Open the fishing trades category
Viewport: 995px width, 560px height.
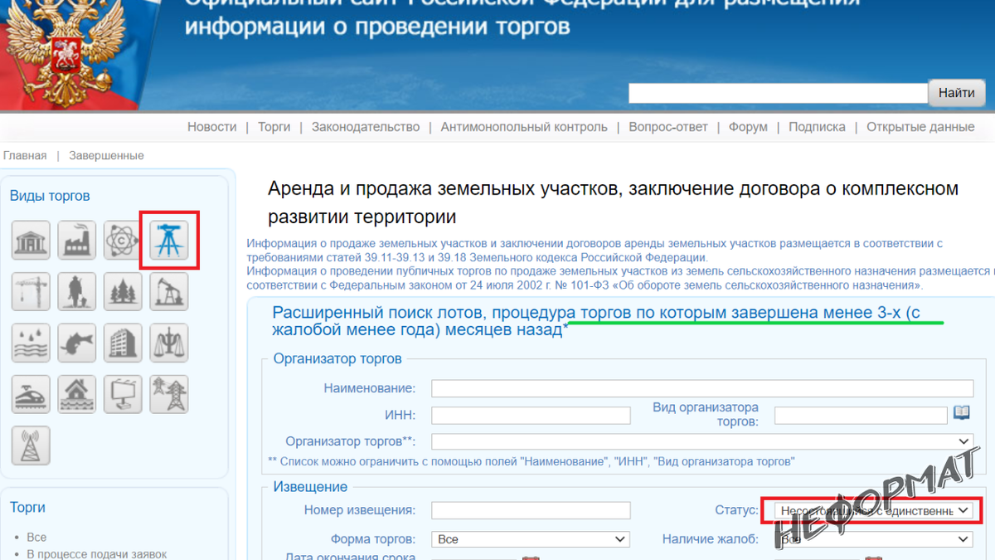(x=76, y=342)
